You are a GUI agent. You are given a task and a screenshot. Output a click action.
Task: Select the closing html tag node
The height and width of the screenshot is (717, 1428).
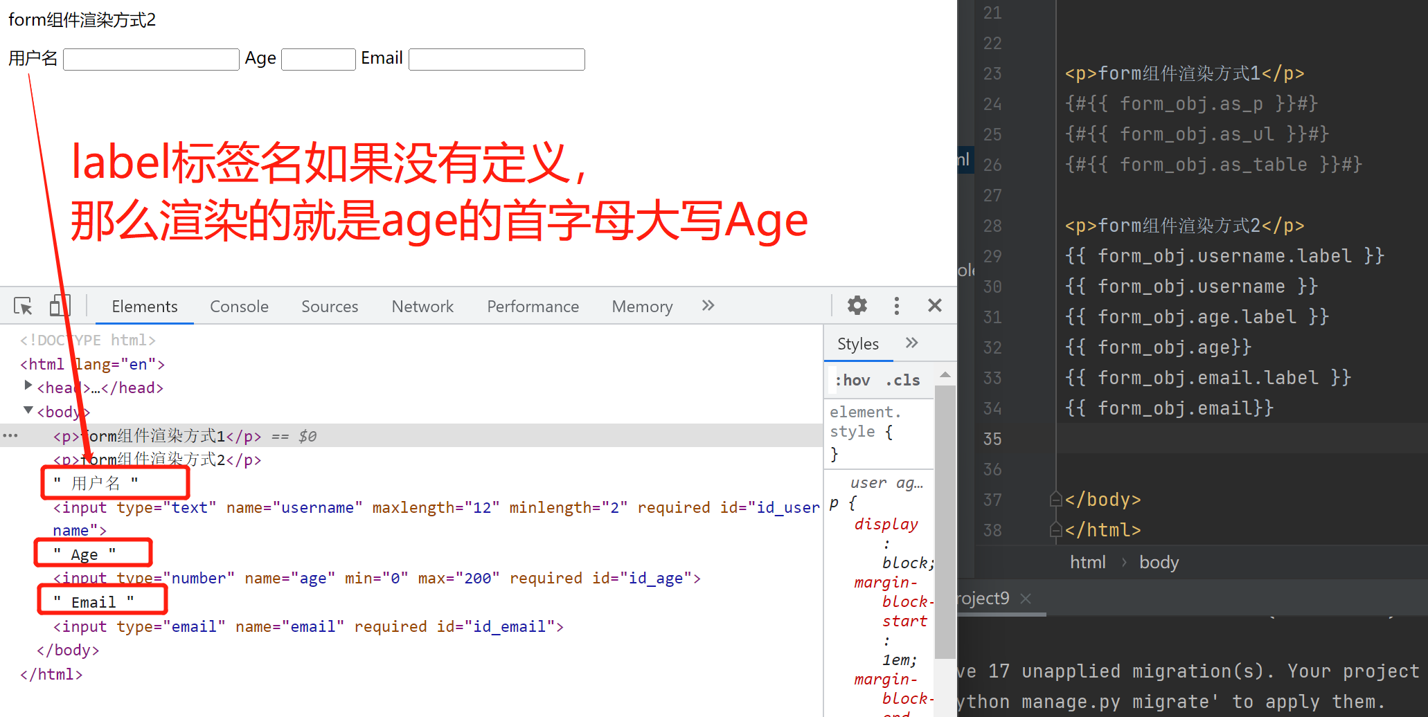pyautogui.click(x=51, y=674)
